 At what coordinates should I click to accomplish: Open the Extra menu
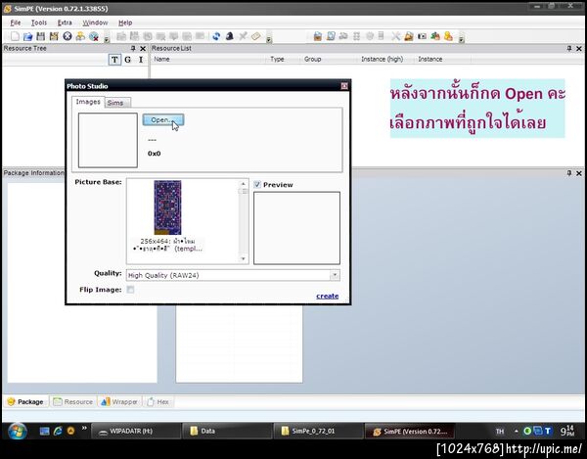click(65, 23)
